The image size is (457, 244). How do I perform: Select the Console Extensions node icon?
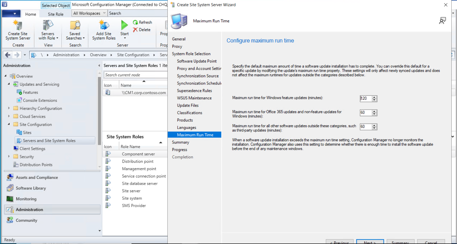[19, 100]
